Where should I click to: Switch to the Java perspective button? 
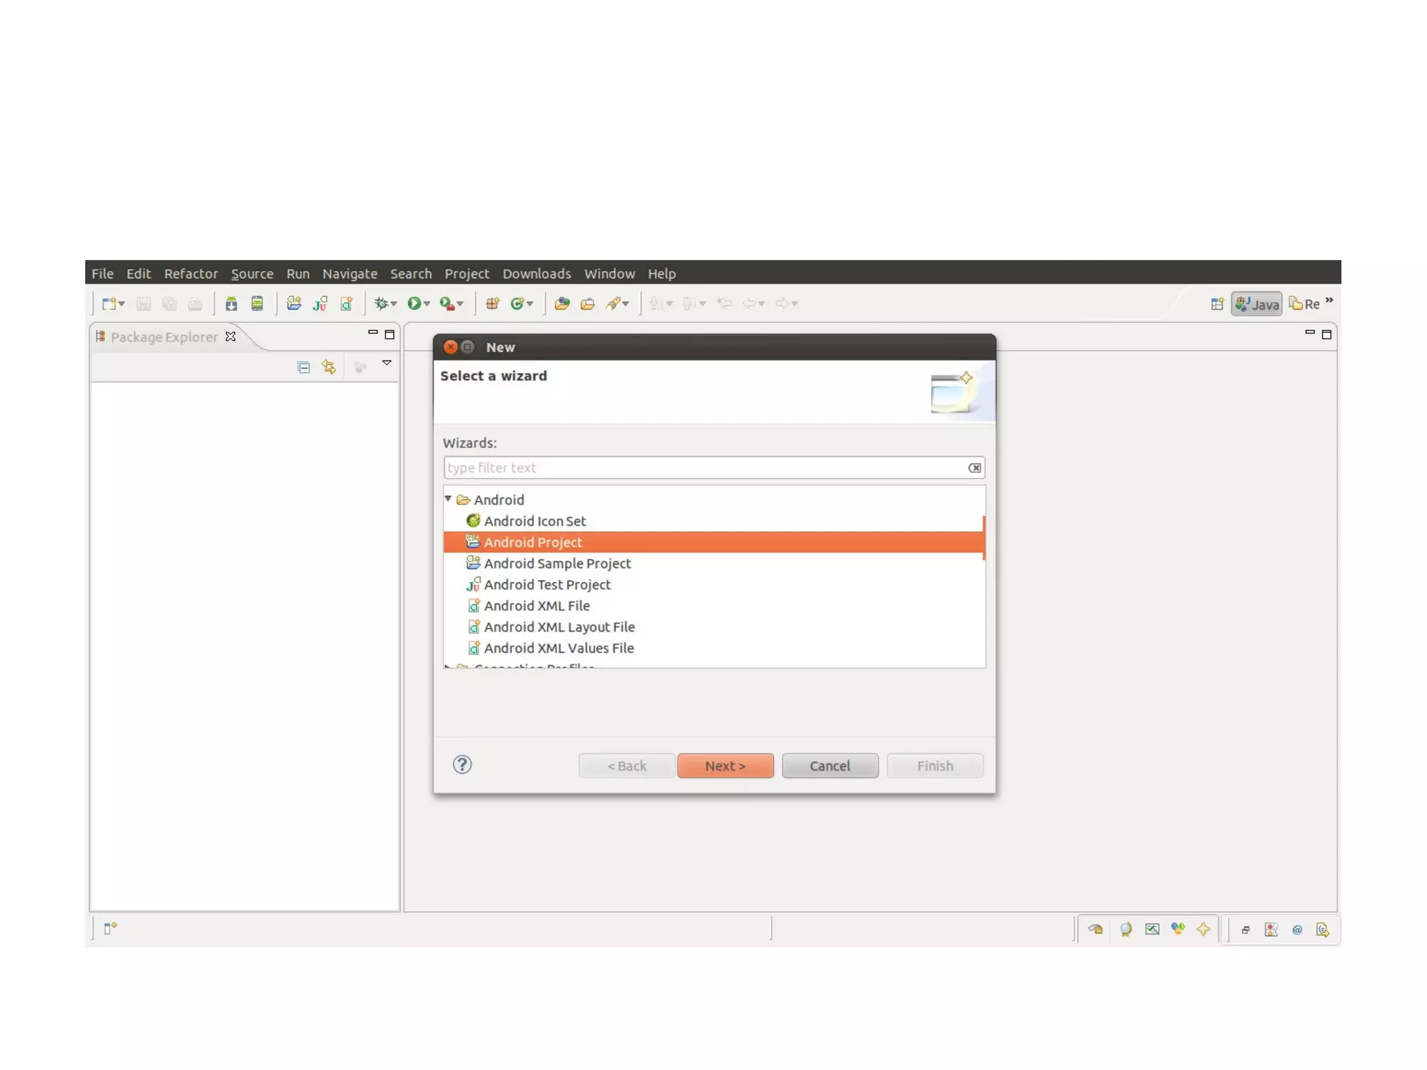1256,304
